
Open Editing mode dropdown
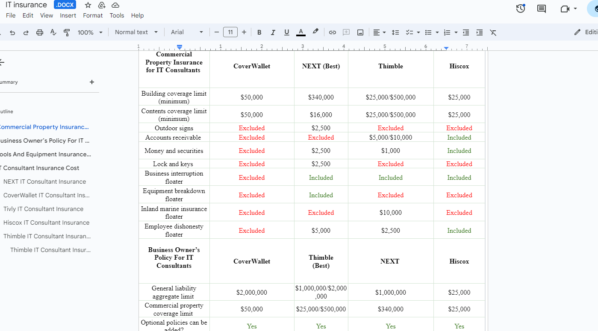click(585, 32)
